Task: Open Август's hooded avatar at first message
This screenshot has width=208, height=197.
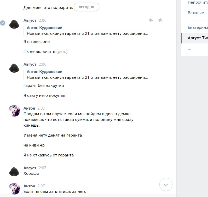Action: (x=14, y=24)
